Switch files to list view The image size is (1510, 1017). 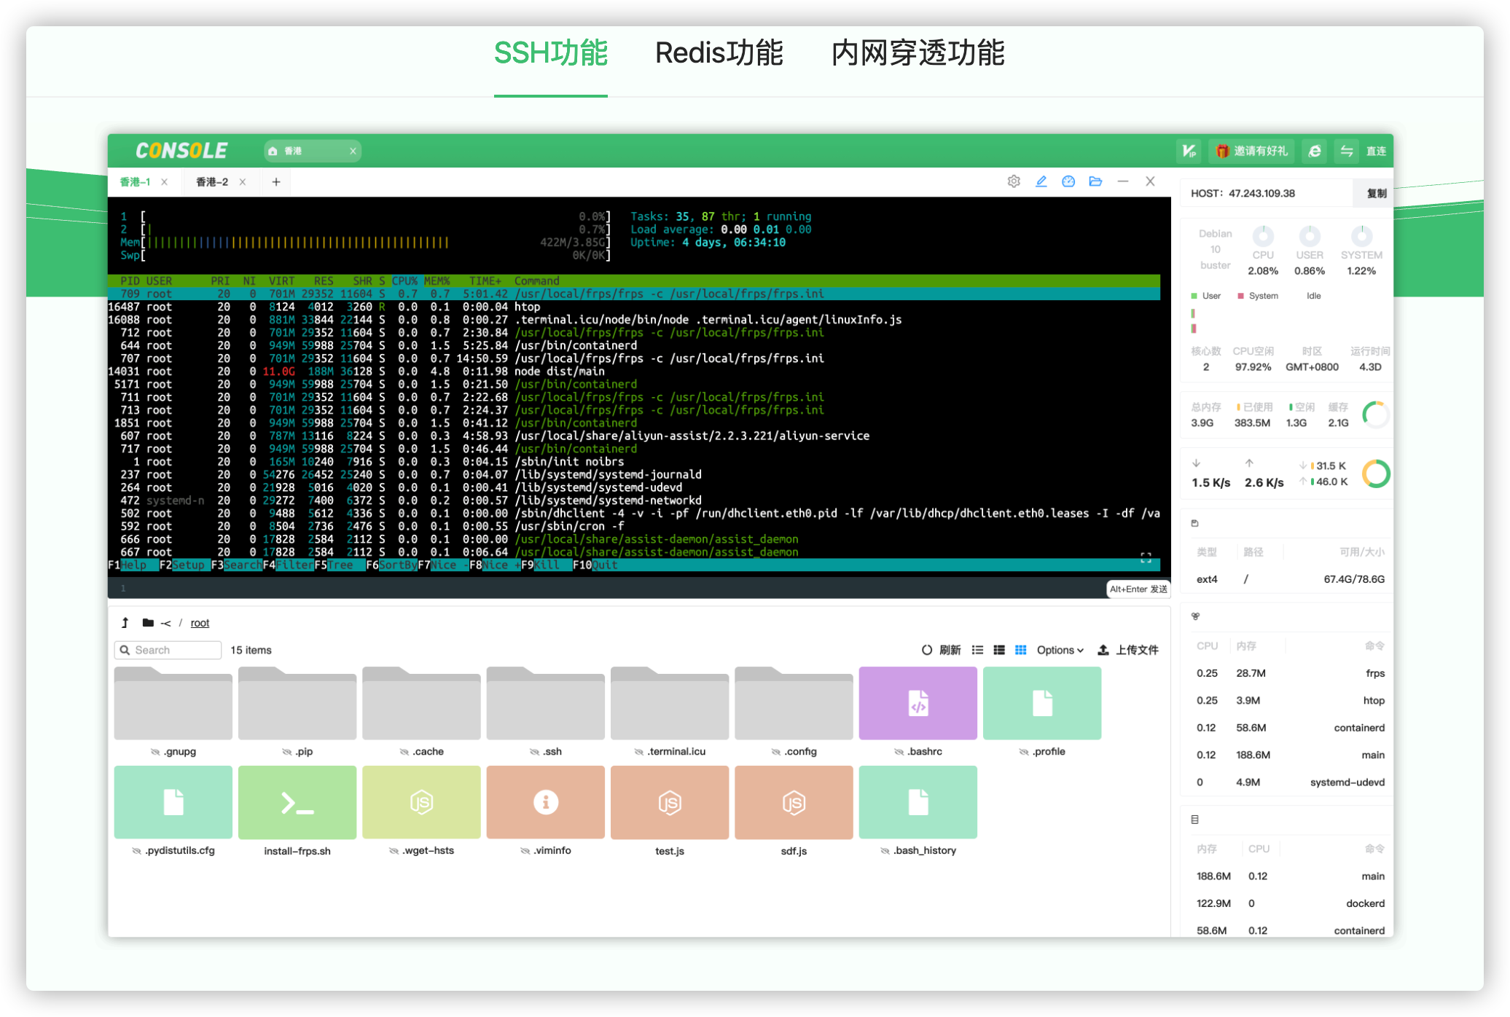coord(977,649)
